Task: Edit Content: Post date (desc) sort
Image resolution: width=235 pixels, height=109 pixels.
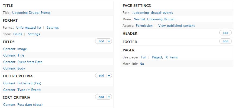Action: pyautogui.click(x=23, y=105)
